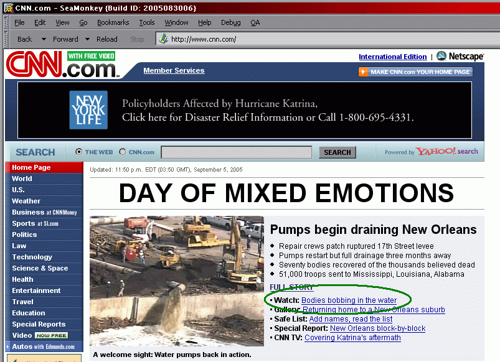Open Autos with Edmunds.com section
Image resolution: width=500 pixels, height=362 pixels.
(x=44, y=346)
